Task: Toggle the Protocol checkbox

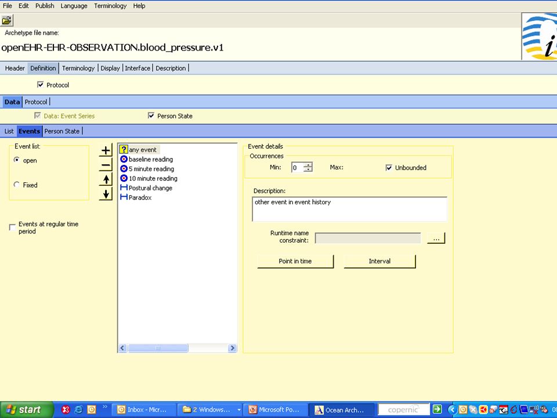Action: (x=41, y=85)
